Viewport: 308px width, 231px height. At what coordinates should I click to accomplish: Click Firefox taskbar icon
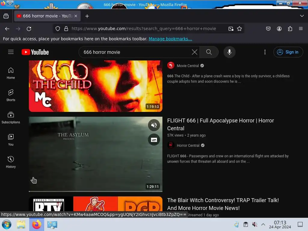36,224
